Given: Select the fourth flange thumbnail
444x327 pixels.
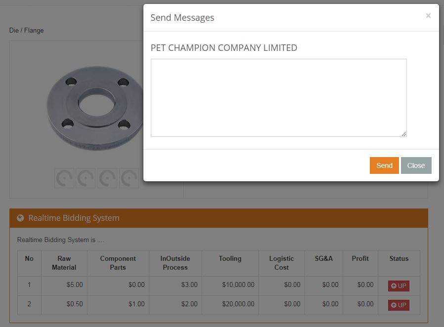Looking at the screenshot, I should point(129,178).
